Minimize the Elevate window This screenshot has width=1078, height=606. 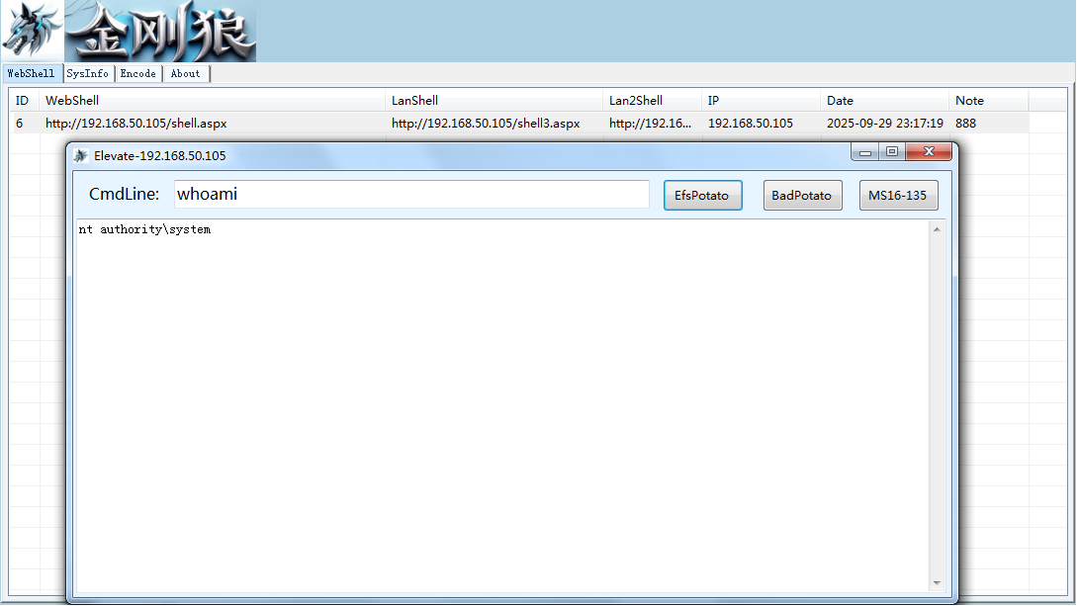coord(865,152)
